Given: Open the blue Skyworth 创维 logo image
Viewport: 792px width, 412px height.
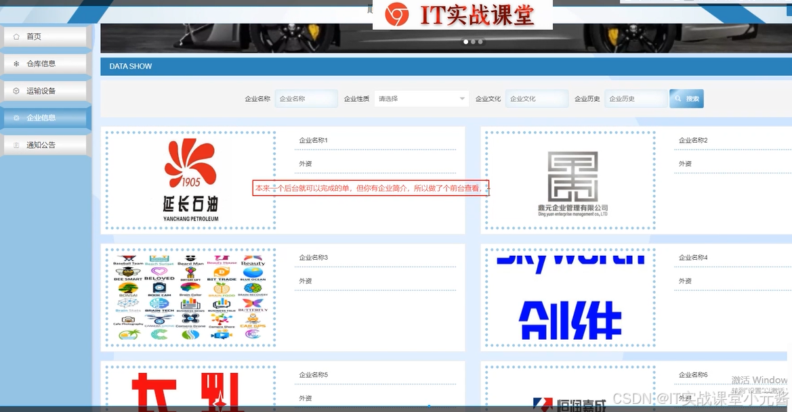Looking at the screenshot, I should [x=570, y=298].
